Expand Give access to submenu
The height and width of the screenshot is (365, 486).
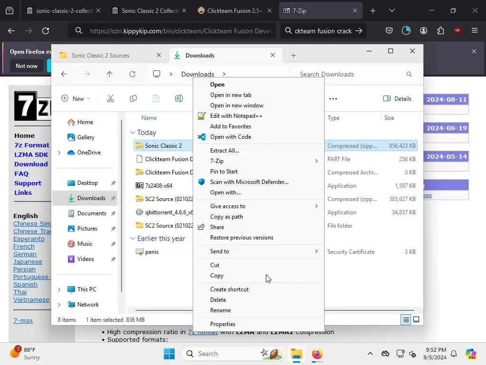[316, 206]
